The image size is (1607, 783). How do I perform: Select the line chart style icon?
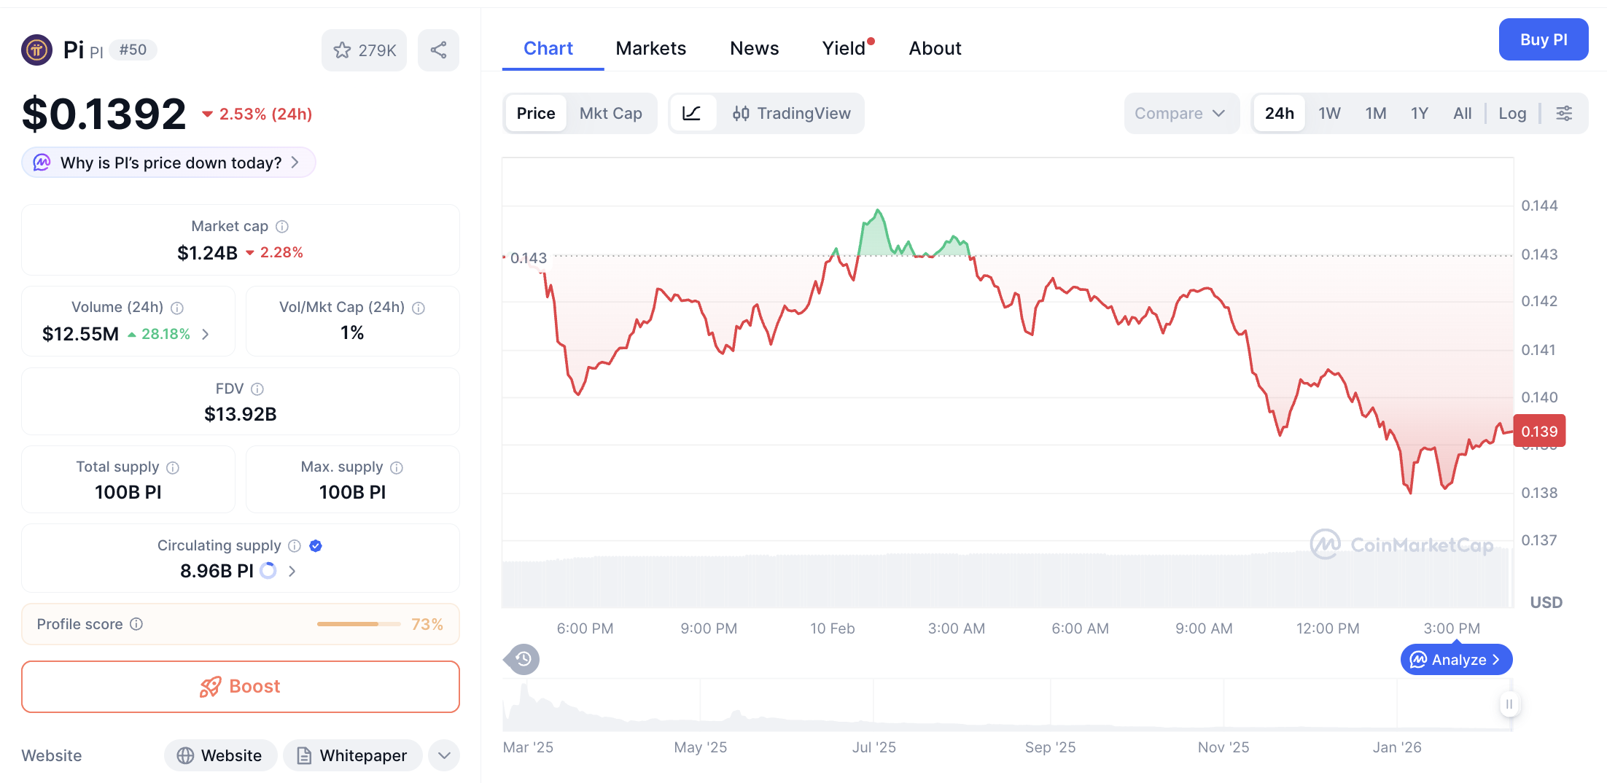(693, 113)
